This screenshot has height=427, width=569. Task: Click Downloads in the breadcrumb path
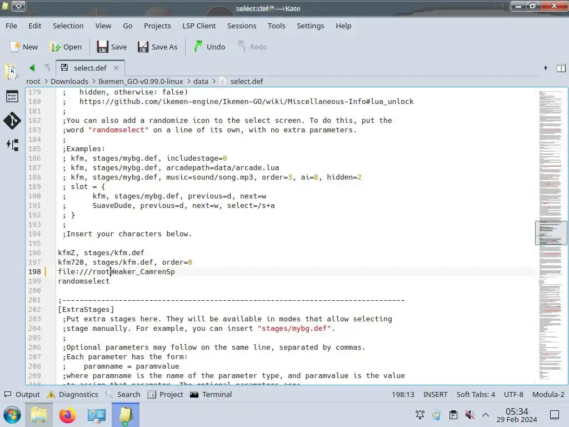tap(69, 81)
